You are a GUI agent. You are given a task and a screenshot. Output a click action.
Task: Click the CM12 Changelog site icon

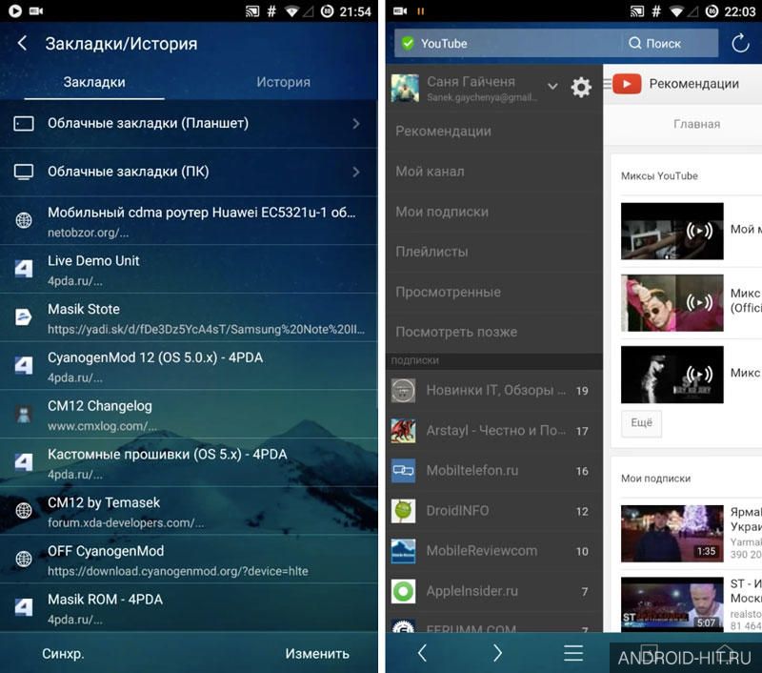[x=24, y=414]
